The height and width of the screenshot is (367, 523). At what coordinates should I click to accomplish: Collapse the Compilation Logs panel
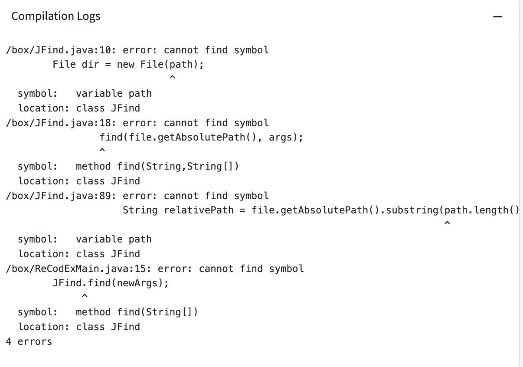498,16
